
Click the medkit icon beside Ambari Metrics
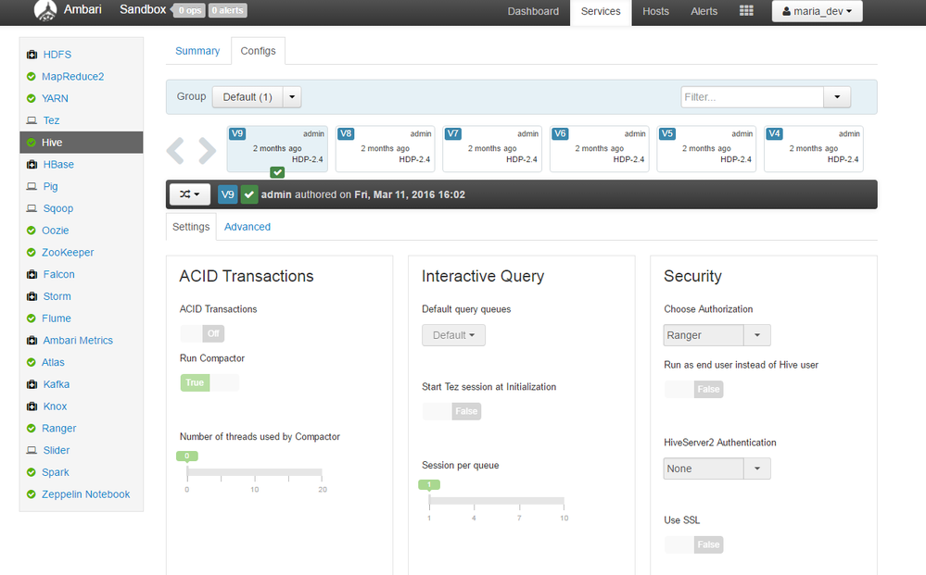click(32, 341)
